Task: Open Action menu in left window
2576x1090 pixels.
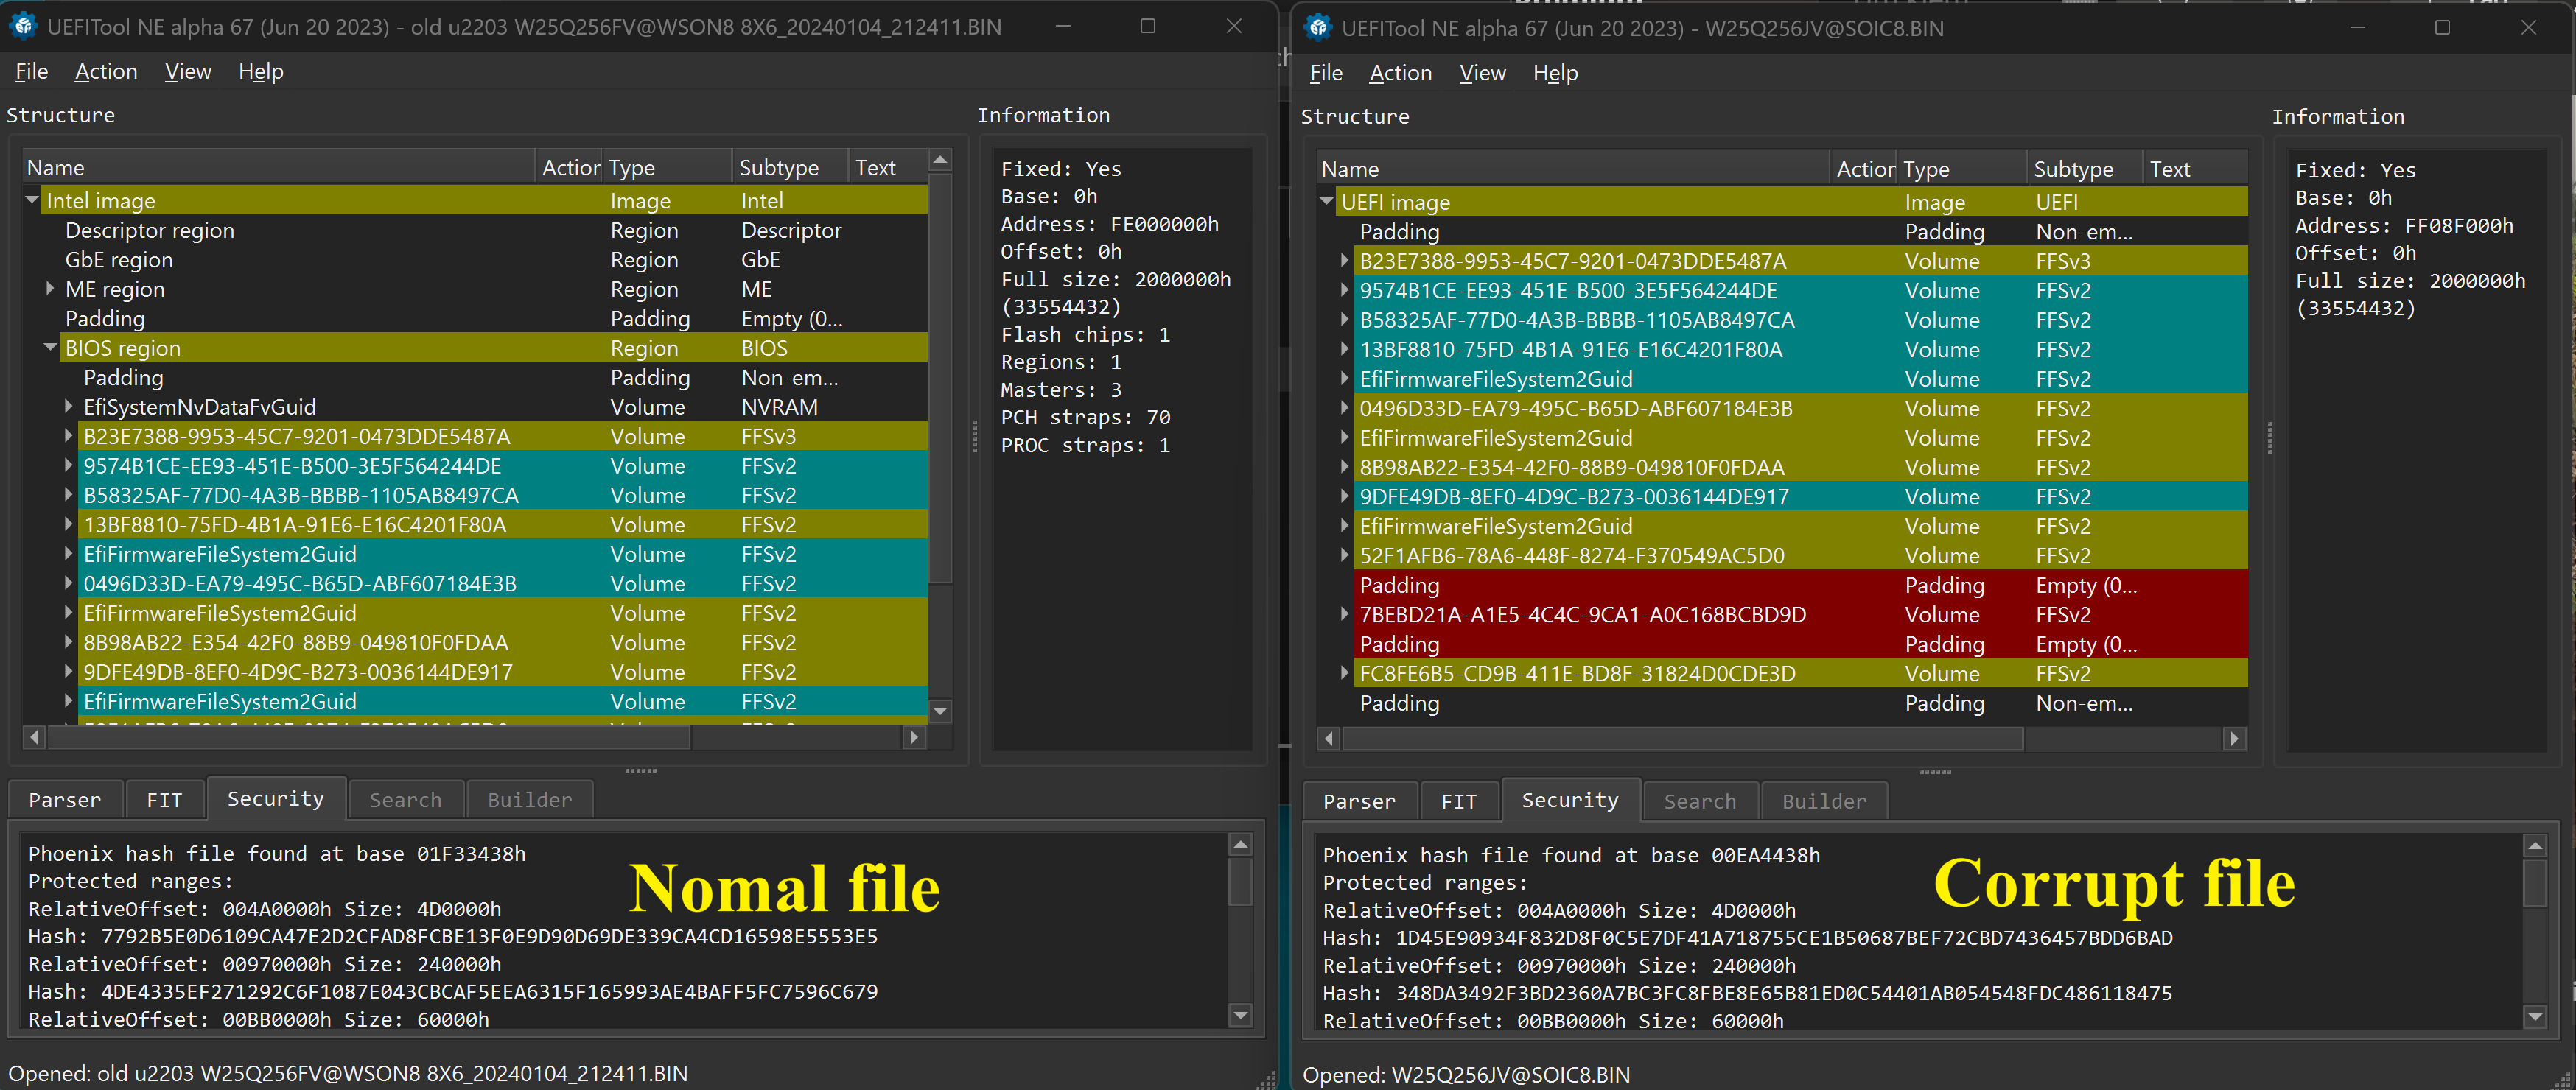Action: coord(105,72)
